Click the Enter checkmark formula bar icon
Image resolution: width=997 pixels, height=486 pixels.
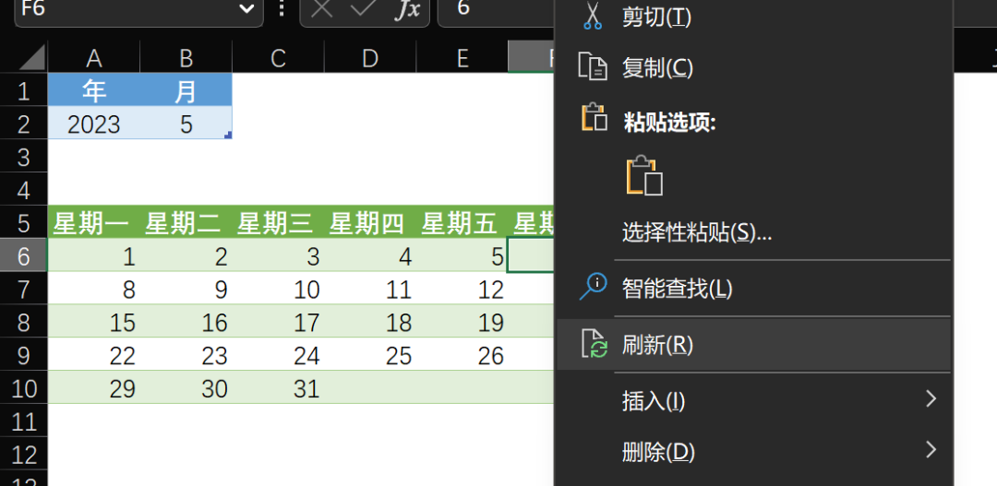(x=363, y=9)
